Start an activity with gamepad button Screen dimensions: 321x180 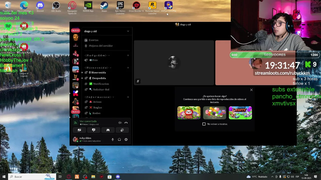tap(108, 130)
